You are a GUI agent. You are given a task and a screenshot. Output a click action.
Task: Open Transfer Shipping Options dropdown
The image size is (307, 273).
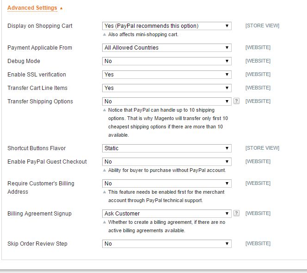tap(167, 102)
